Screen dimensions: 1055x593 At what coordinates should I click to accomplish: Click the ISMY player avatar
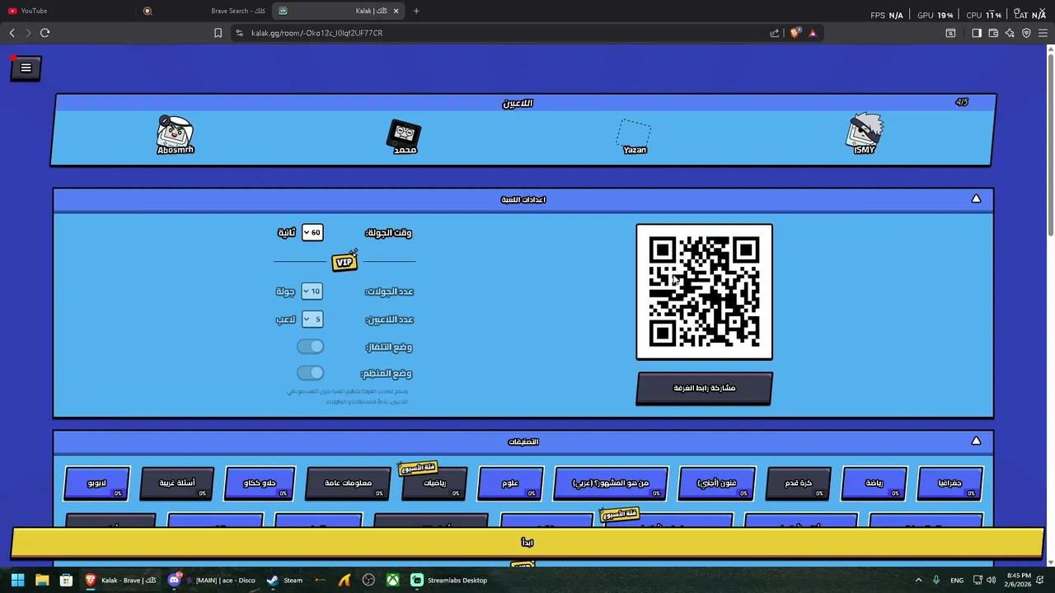click(x=865, y=130)
